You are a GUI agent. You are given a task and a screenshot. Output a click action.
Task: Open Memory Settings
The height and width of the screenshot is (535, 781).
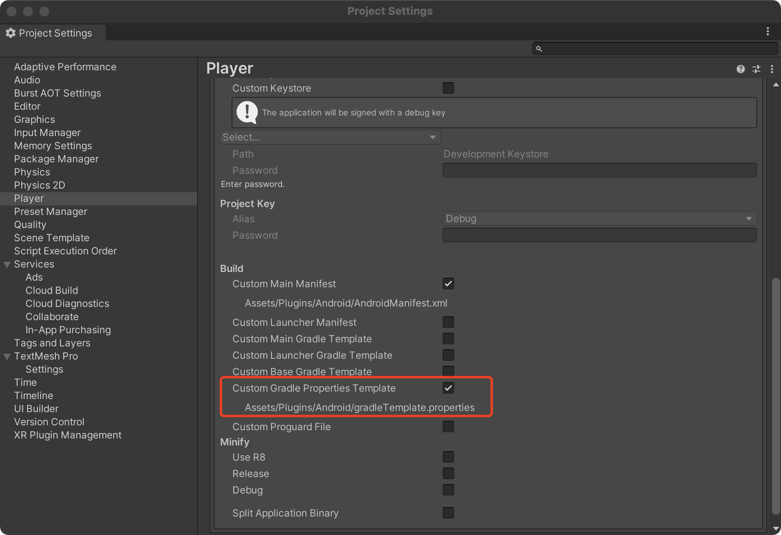pos(53,145)
